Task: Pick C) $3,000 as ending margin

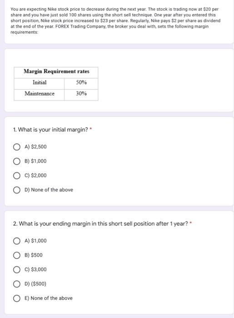Action: click(17, 269)
